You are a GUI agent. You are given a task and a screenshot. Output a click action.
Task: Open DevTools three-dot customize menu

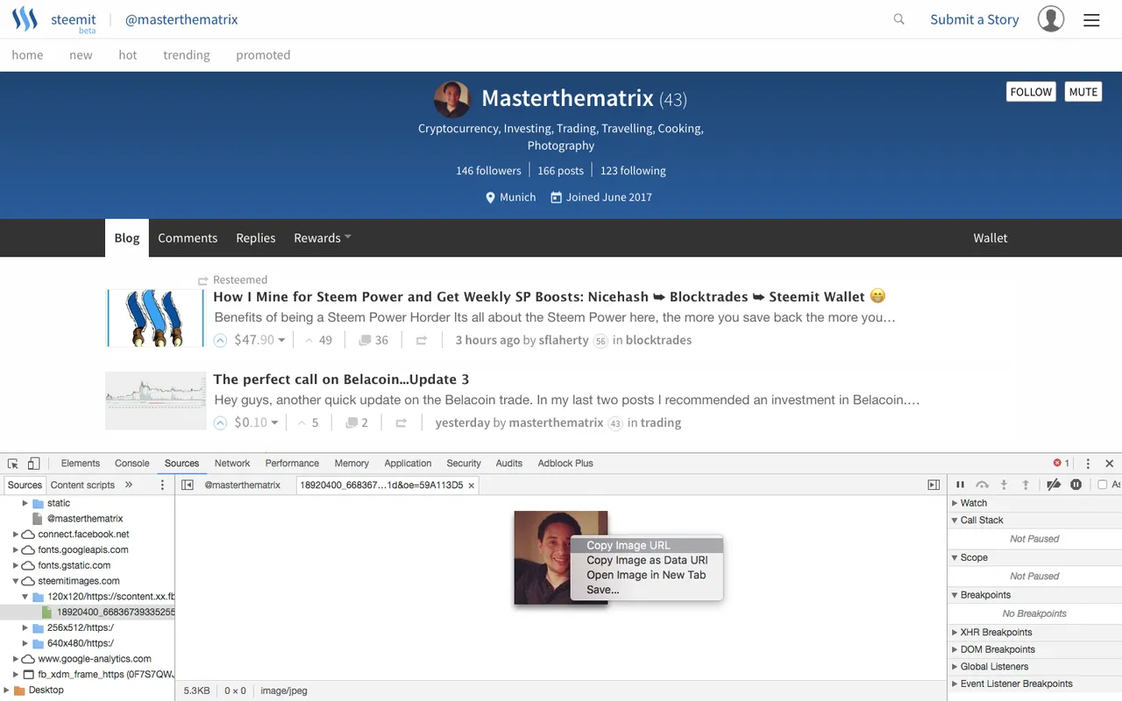[1088, 464]
